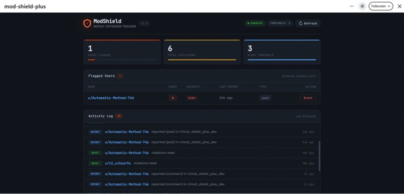Click the blue Alert Threshold progress bar

pos(282,60)
